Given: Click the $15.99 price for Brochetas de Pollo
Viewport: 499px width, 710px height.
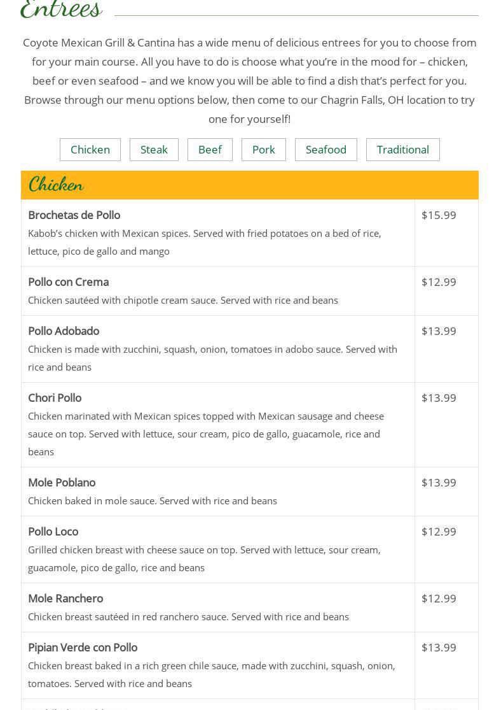Looking at the screenshot, I should (439, 215).
